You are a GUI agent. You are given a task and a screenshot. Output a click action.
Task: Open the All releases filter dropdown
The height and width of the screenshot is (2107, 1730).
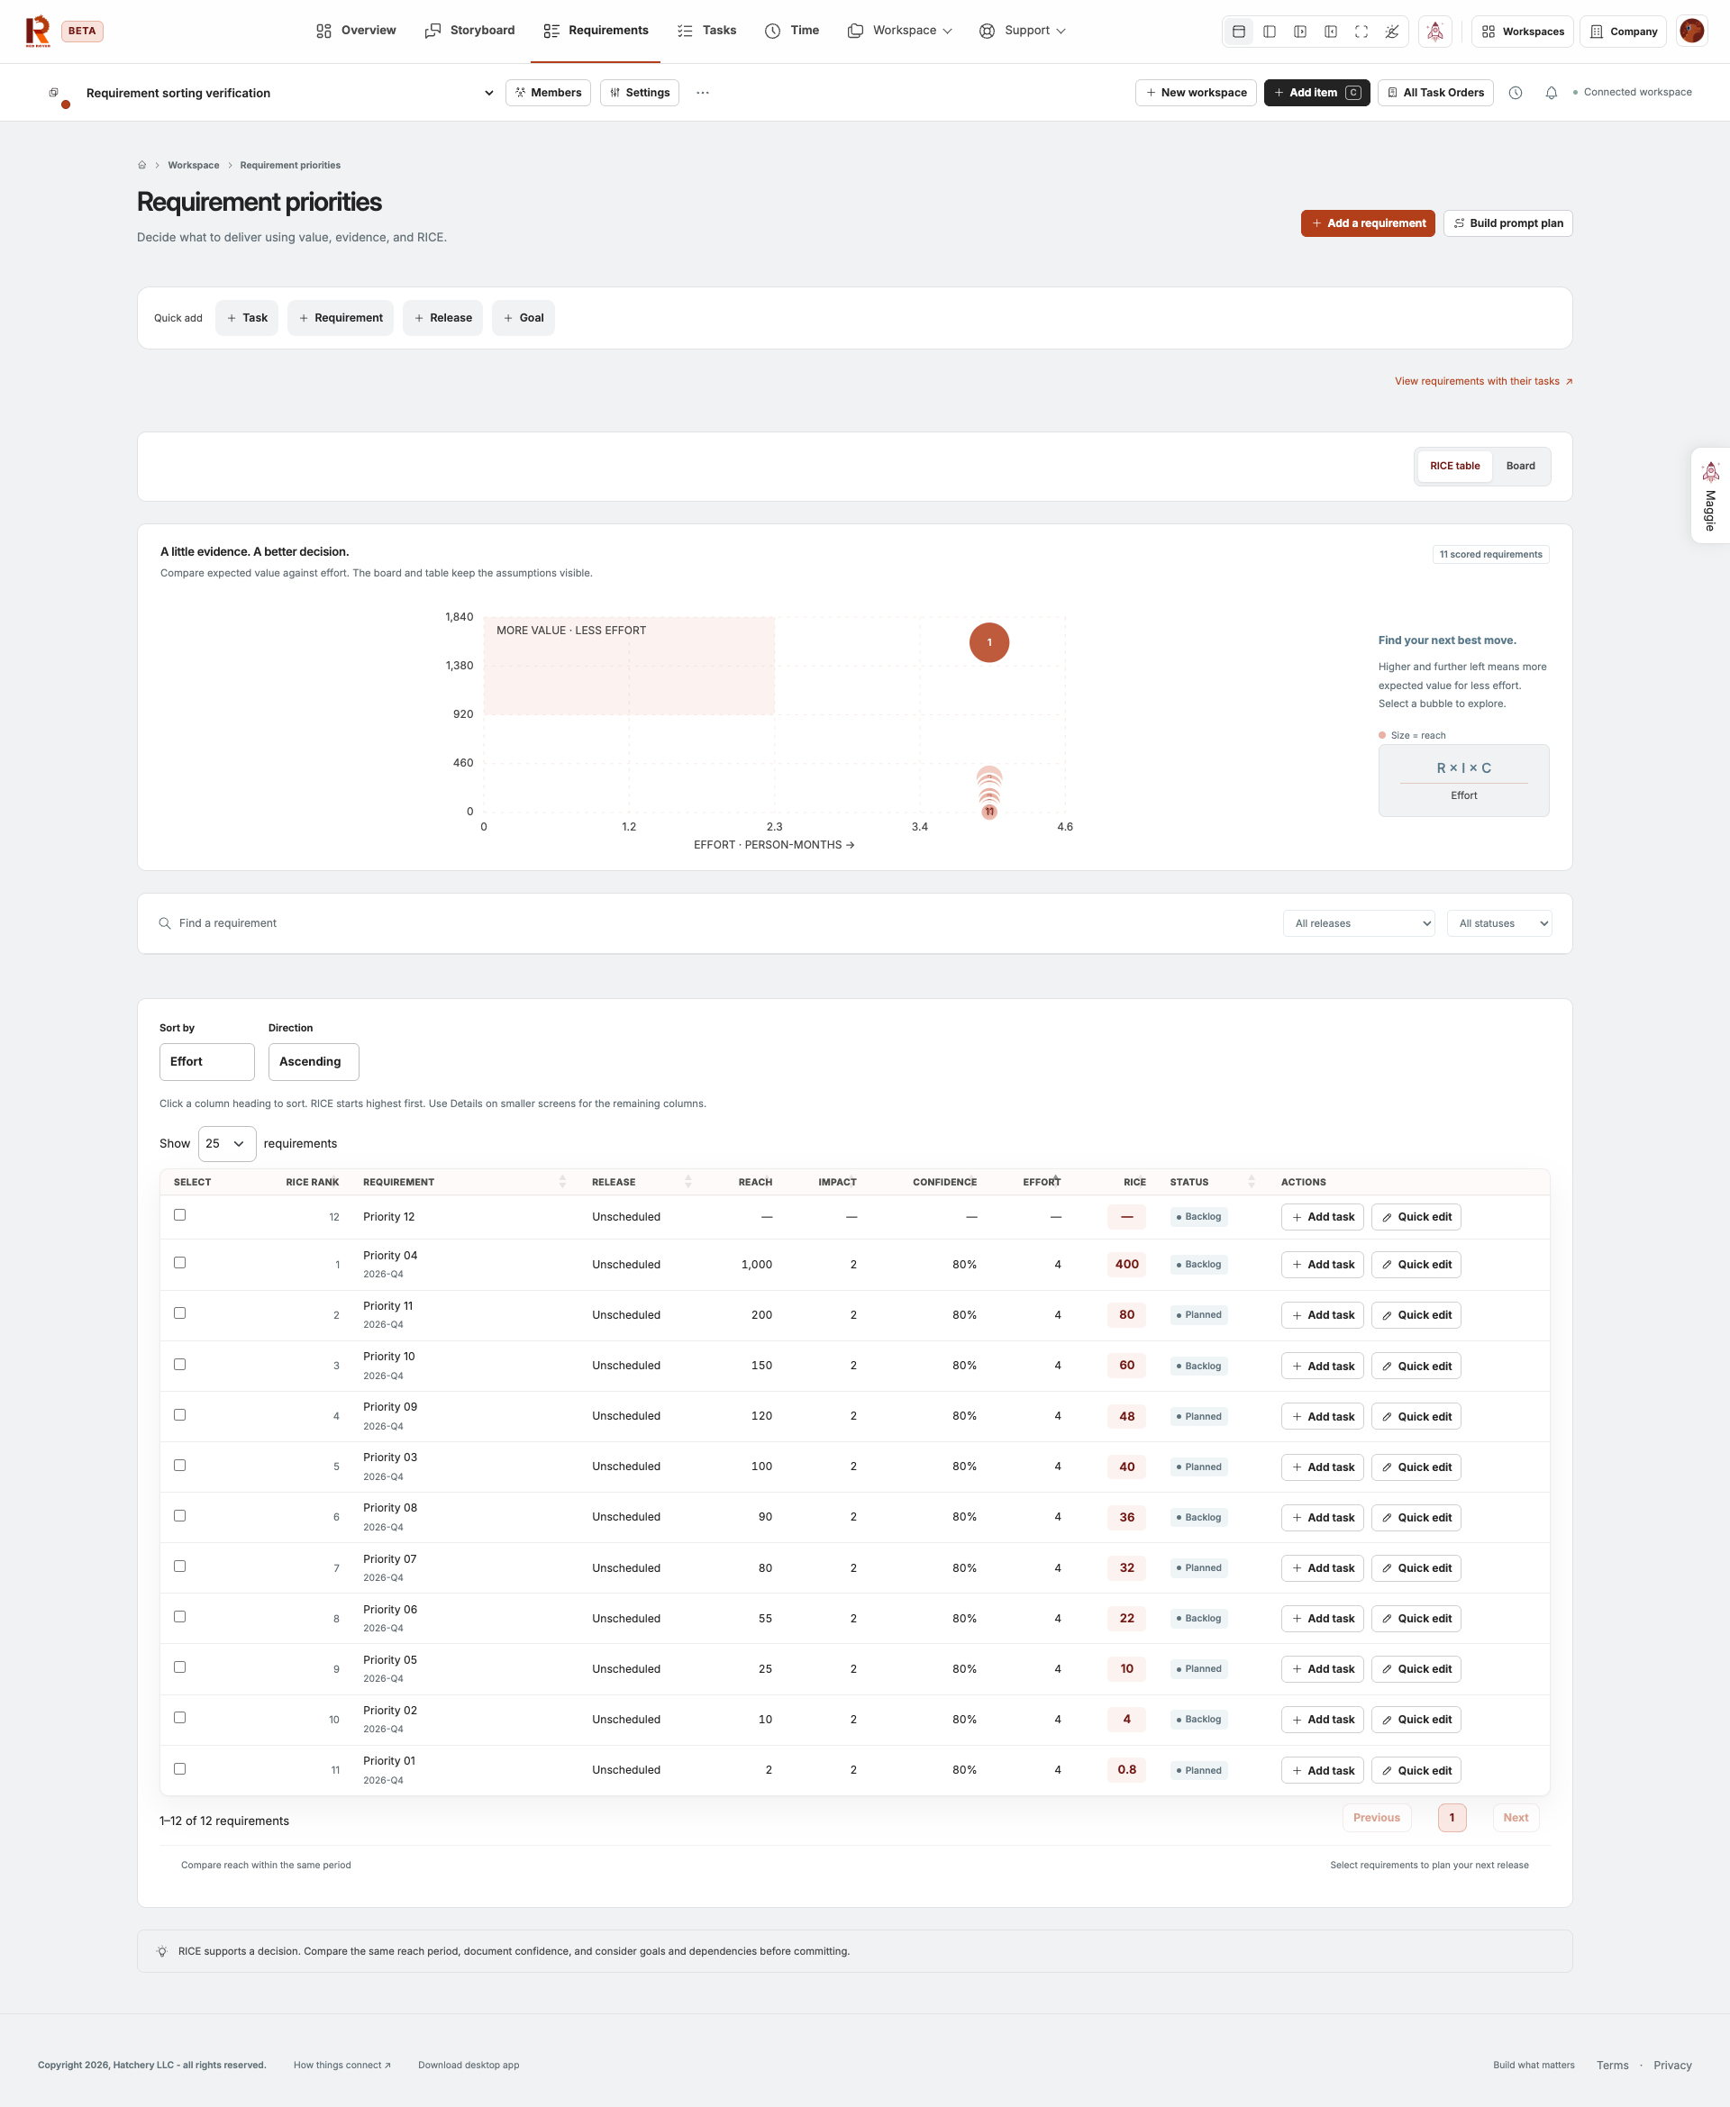pos(1360,923)
